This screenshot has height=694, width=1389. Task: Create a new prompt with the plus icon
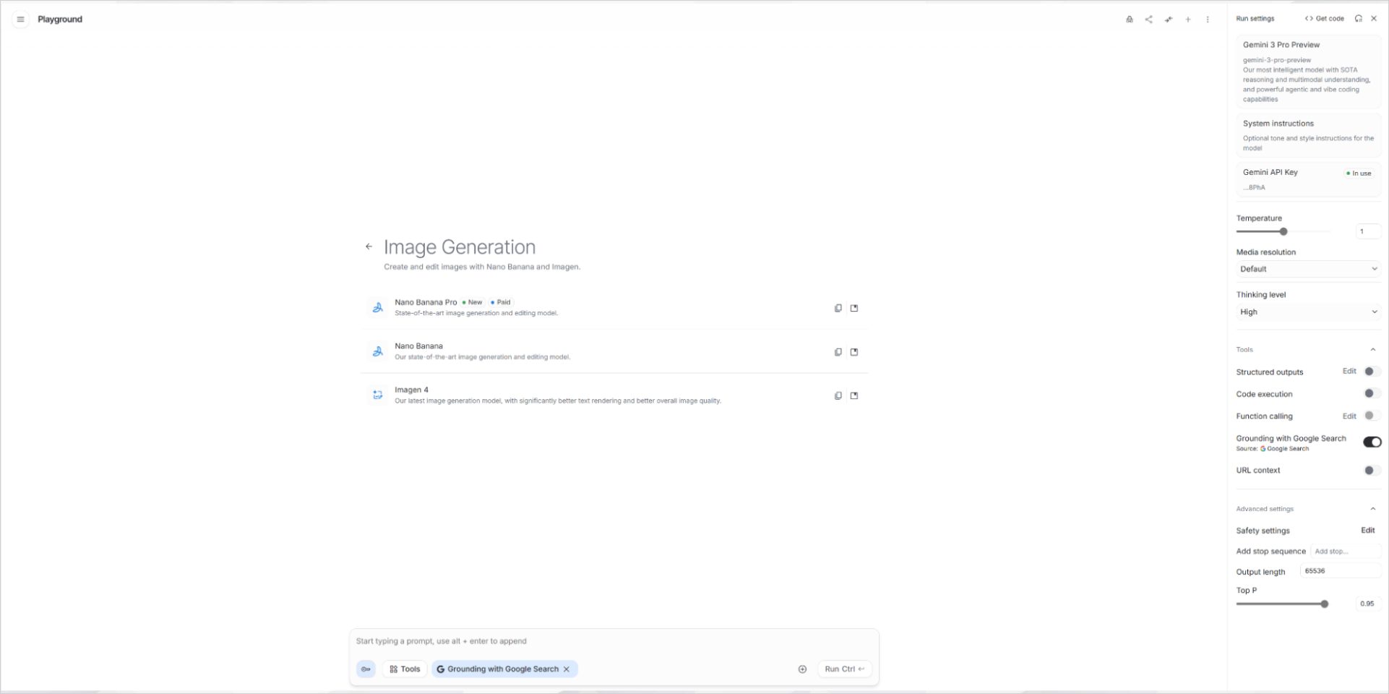pyautogui.click(x=1187, y=20)
